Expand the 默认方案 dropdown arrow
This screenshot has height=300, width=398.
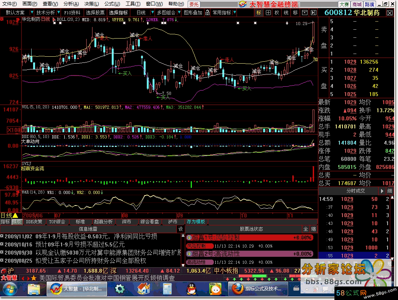(x=32, y=12)
